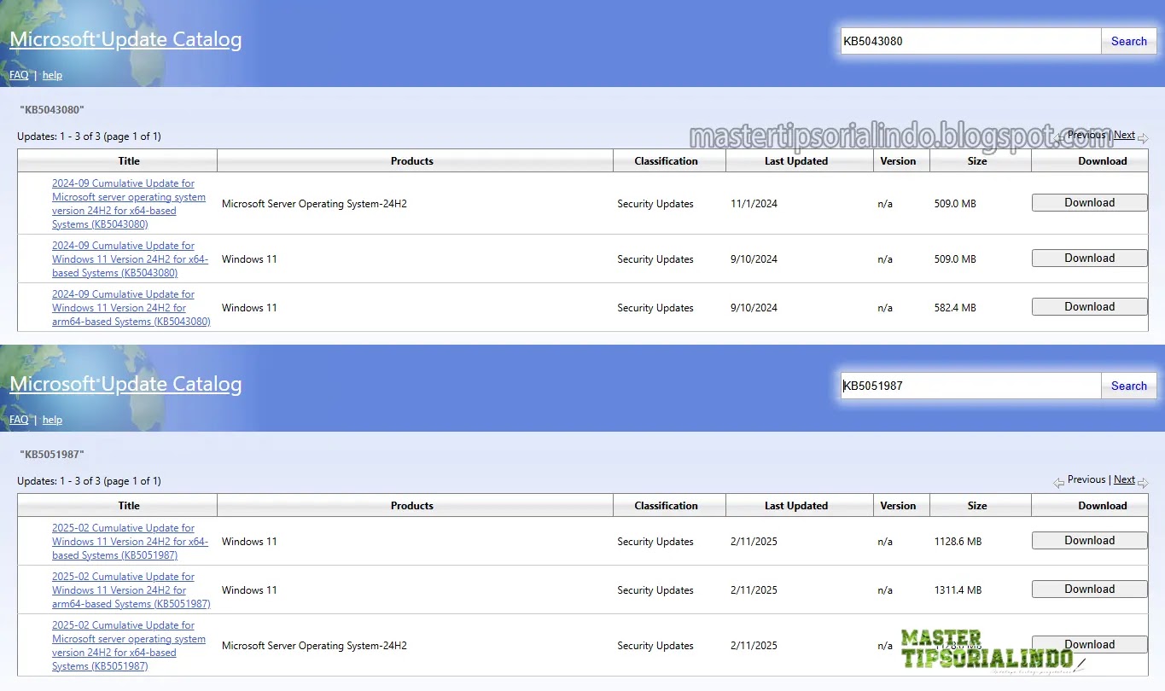Click the "1128.6 MB" size cell

pyautogui.click(x=958, y=542)
